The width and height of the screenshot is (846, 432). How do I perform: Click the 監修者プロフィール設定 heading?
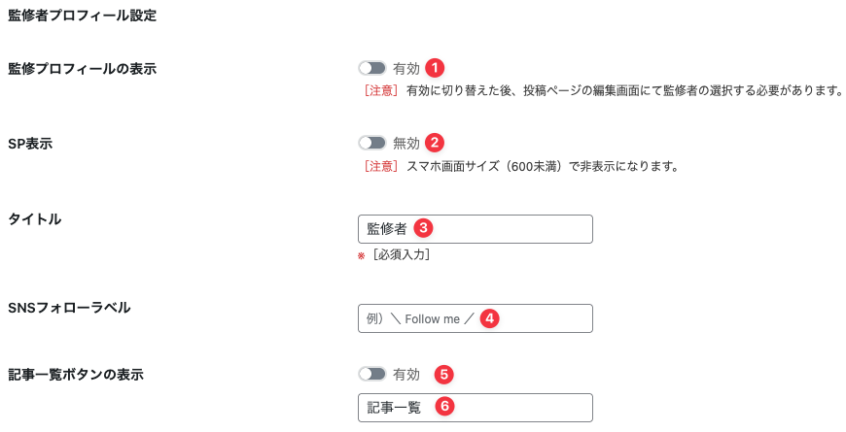[x=82, y=17]
